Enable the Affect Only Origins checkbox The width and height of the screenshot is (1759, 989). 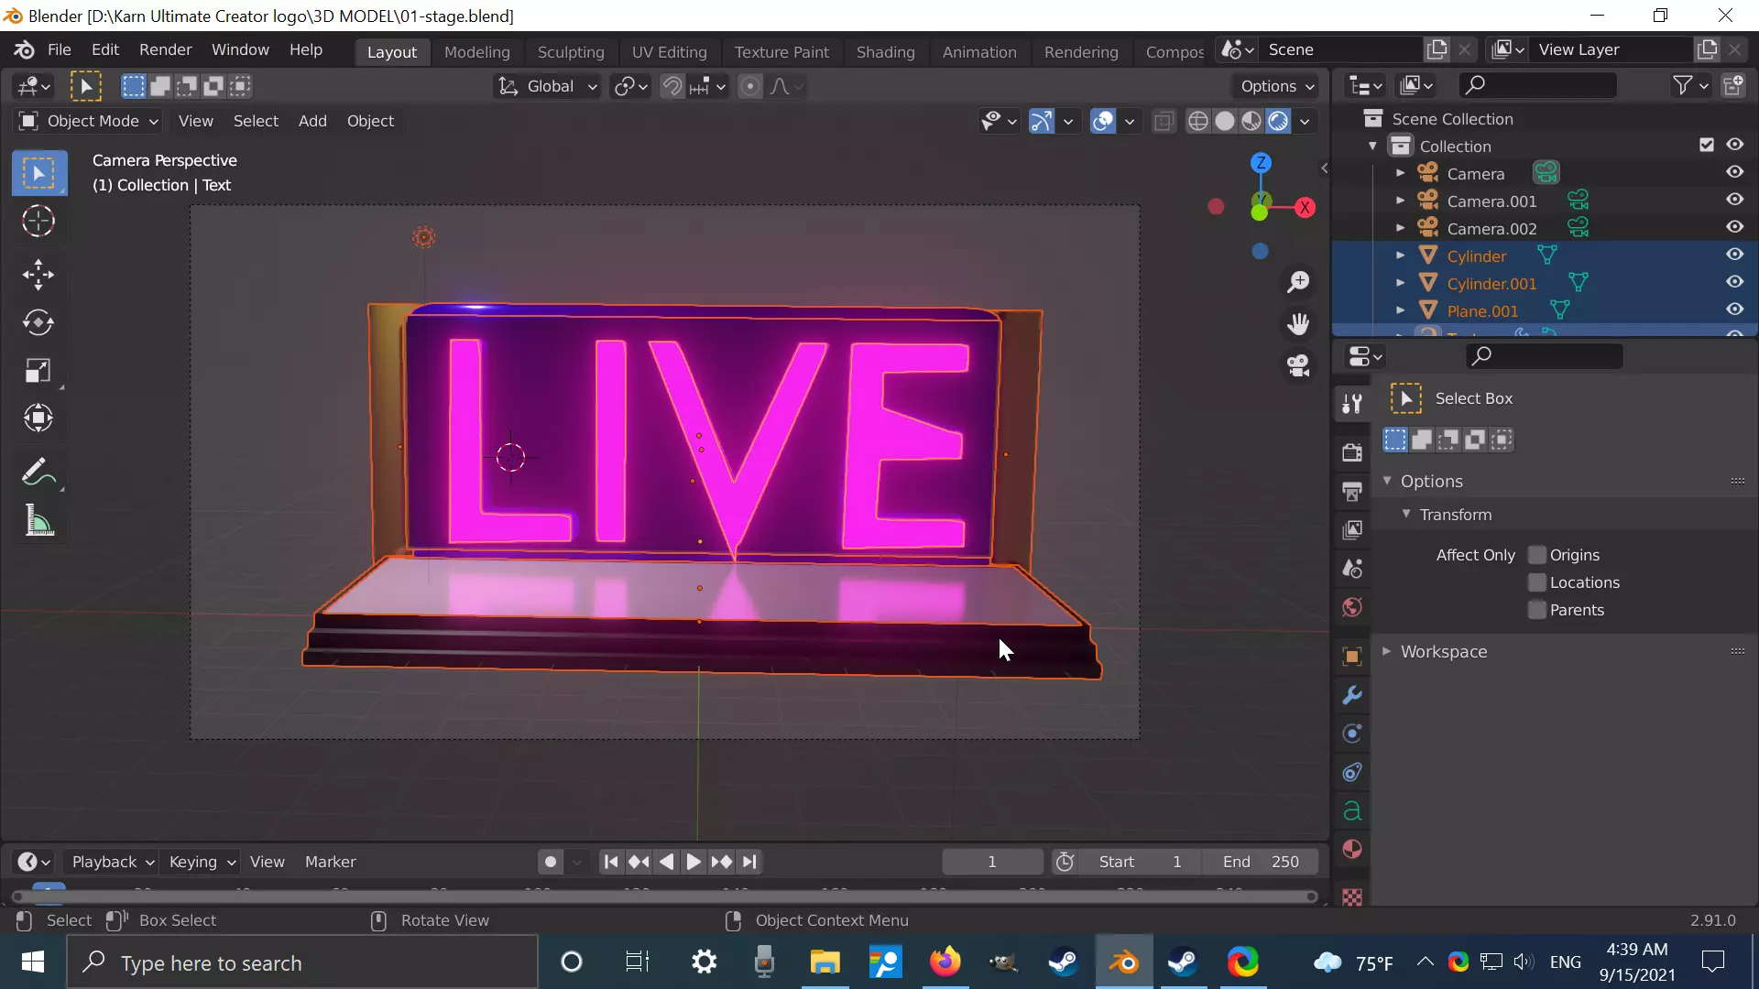click(1537, 555)
